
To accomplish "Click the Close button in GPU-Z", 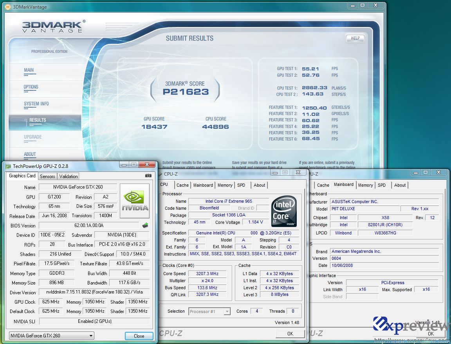I will point(139,336).
